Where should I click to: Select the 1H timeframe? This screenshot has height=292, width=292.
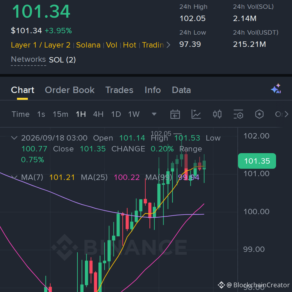pos(81,114)
